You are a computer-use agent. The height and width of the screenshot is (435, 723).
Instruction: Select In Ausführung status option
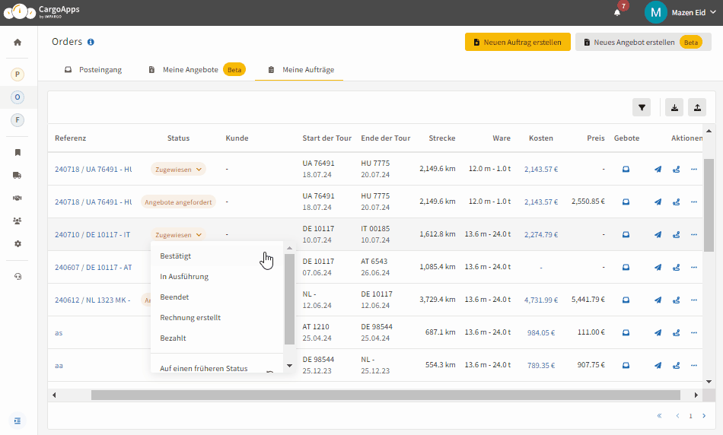point(217,277)
